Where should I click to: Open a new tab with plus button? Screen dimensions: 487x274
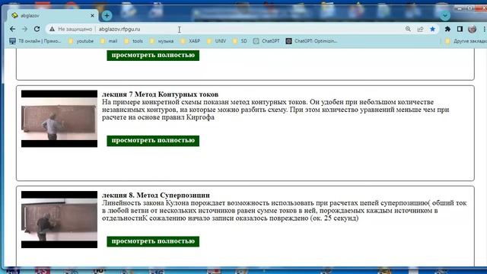[x=107, y=15]
